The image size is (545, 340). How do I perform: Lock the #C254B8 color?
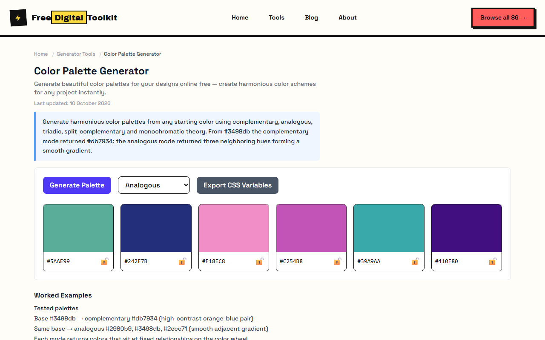(337, 261)
